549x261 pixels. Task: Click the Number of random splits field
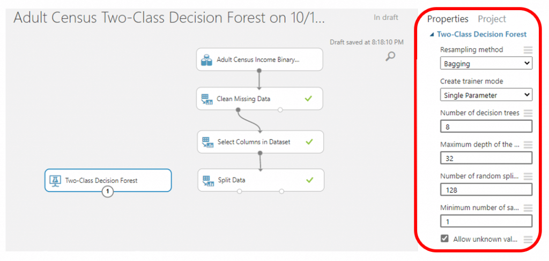[486, 190]
